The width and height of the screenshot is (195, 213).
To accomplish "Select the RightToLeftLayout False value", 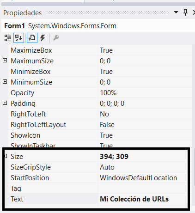I will pos(145,125).
